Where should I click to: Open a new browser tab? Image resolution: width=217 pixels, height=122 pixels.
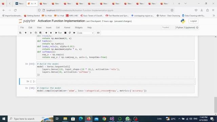coord(179,4)
